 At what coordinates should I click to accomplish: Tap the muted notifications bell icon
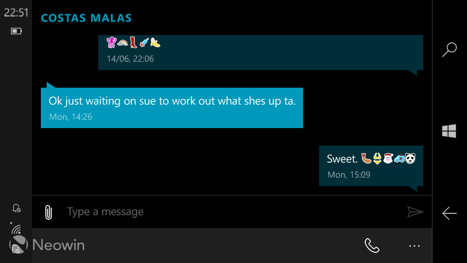coord(17,208)
